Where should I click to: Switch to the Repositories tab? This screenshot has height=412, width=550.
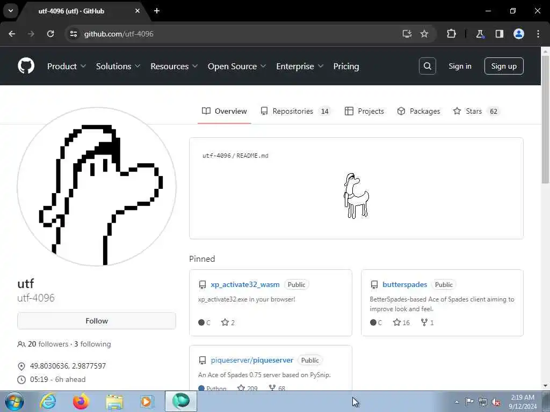point(295,111)
